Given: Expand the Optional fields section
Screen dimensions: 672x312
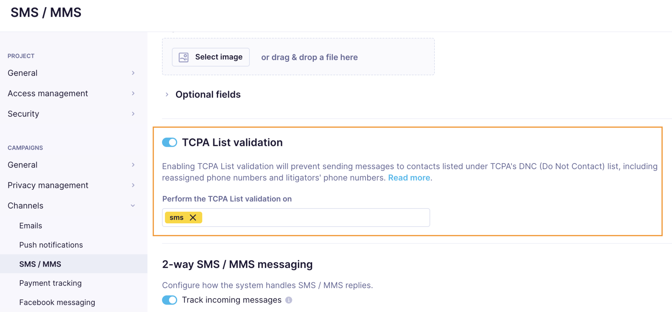Looking at the screenshot, I should tap(167, 94).
